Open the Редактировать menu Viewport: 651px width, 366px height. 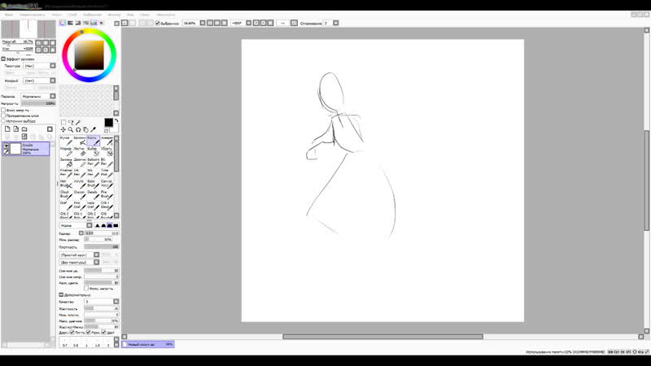32,15
